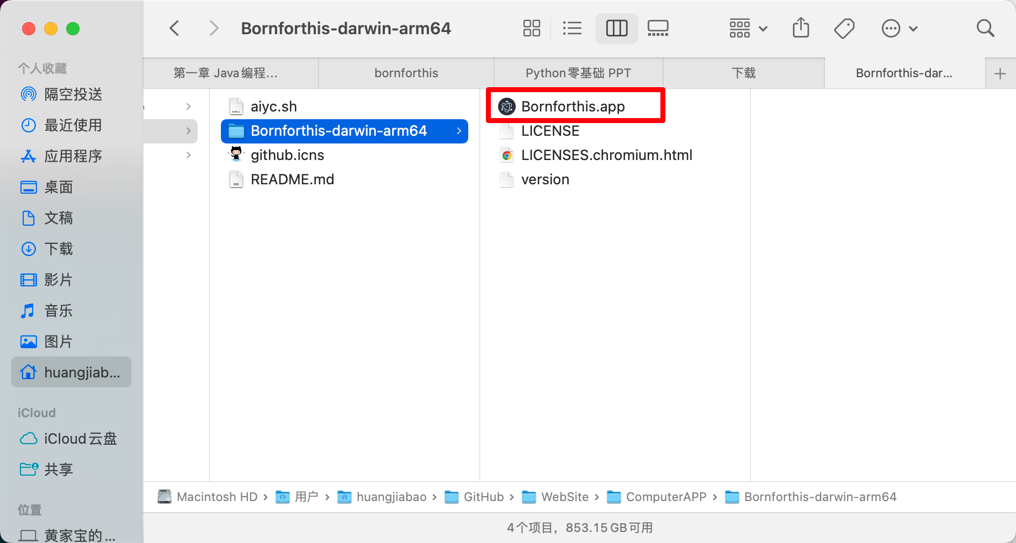
Task: Click GitHub in the path bar
Action: 474,497
